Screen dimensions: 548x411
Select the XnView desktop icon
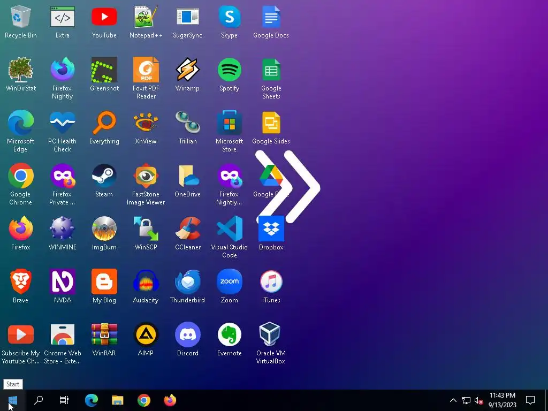click(x=146, y=123)
